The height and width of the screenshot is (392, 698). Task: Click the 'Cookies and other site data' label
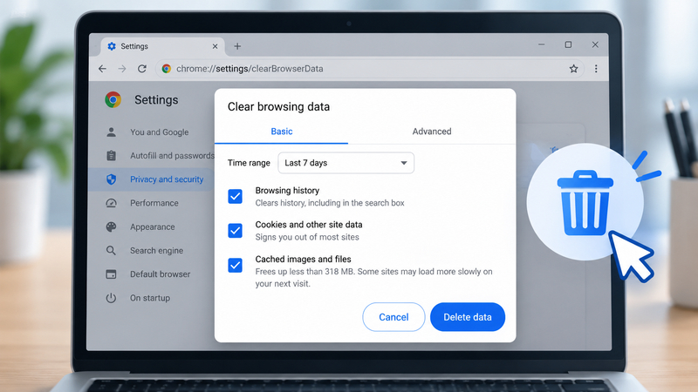[309, 225]
